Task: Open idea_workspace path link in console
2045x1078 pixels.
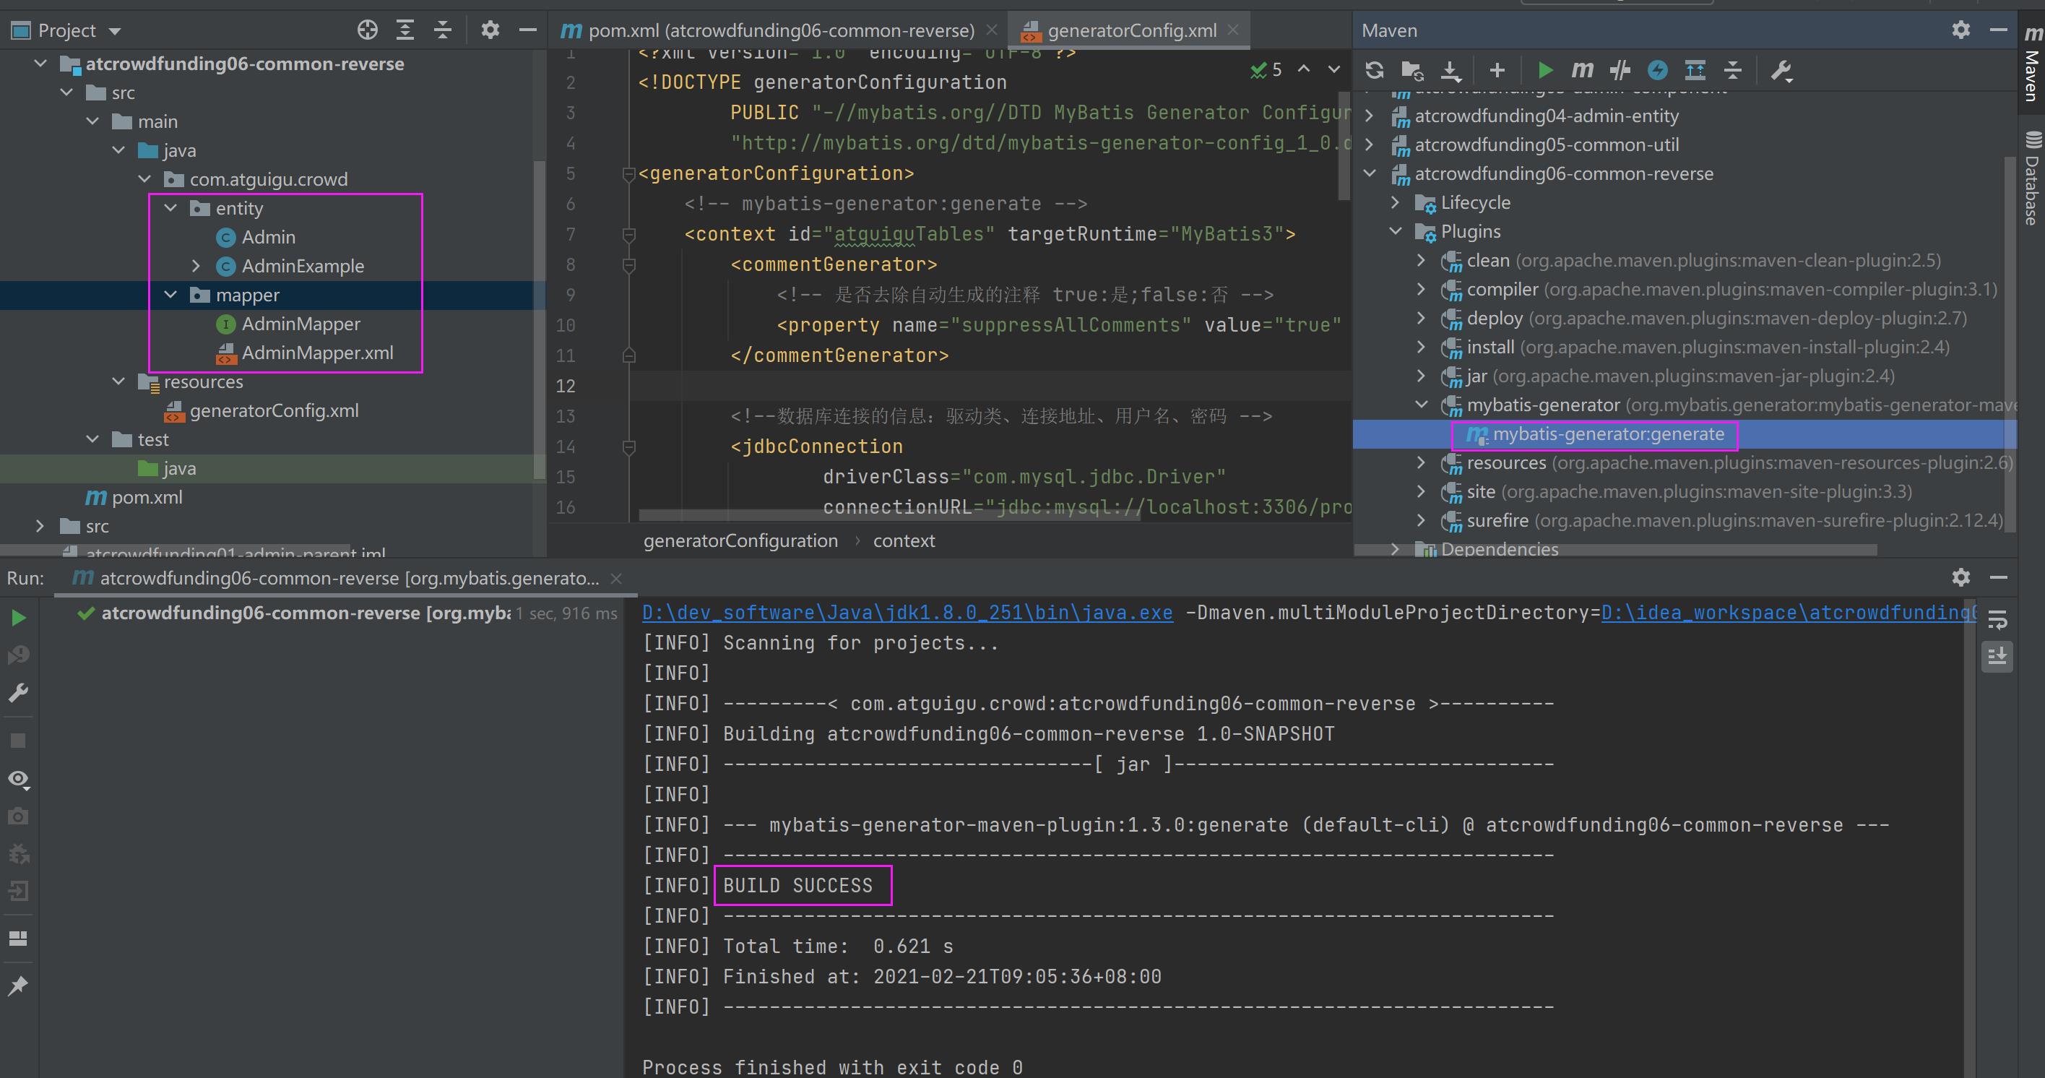Action: (x=1789, y=613)
